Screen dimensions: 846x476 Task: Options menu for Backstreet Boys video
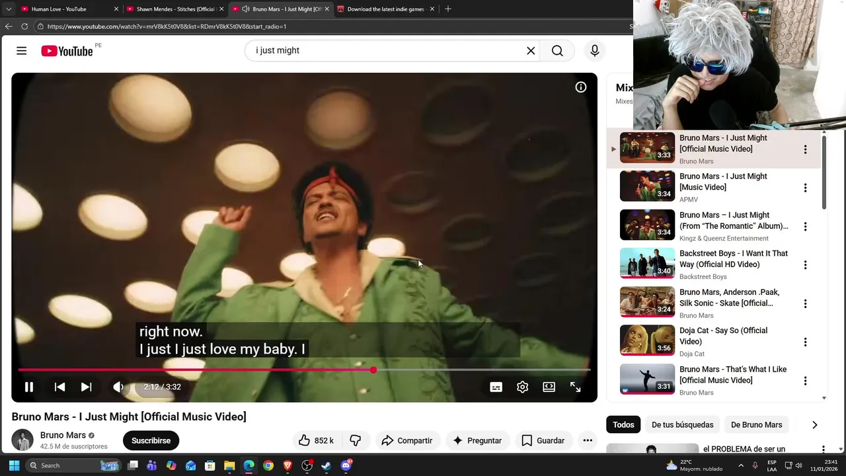click(805, 265)
